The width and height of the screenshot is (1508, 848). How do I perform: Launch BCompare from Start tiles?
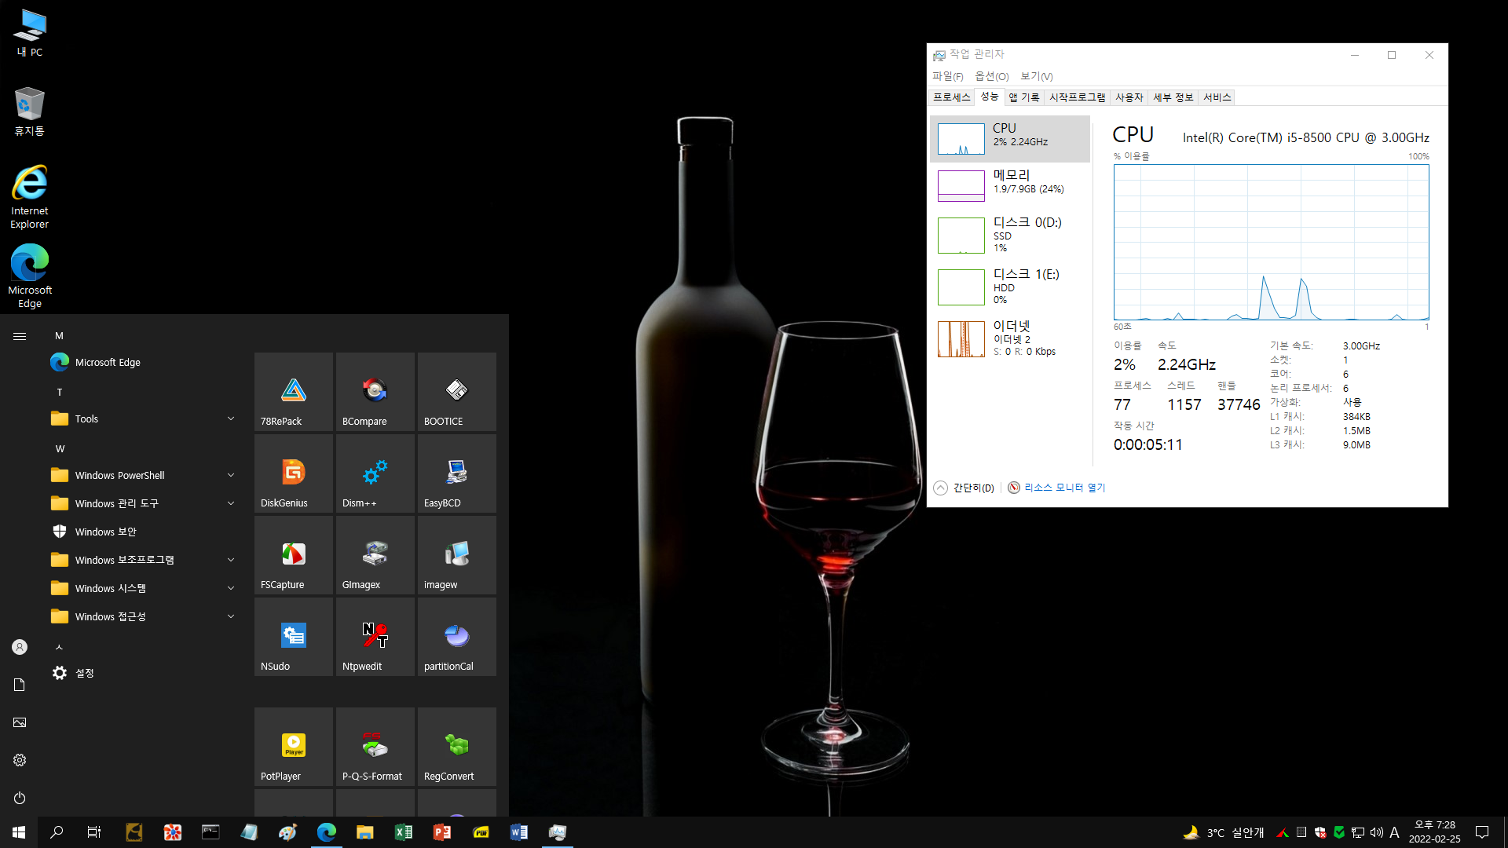tap(375, 392)
